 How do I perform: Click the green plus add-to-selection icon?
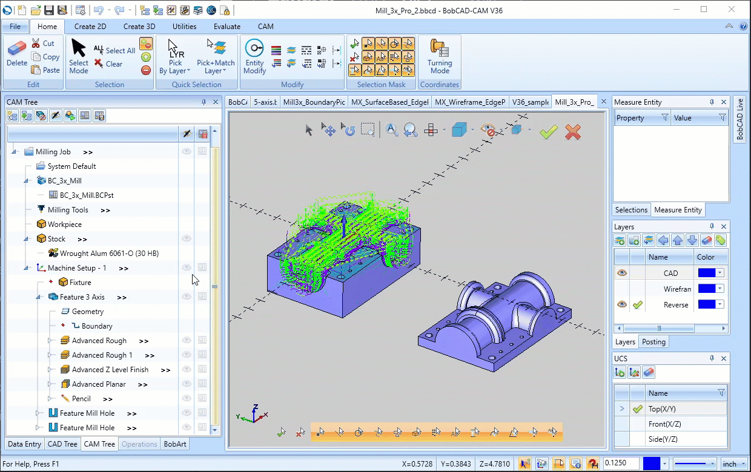[146, 57]
